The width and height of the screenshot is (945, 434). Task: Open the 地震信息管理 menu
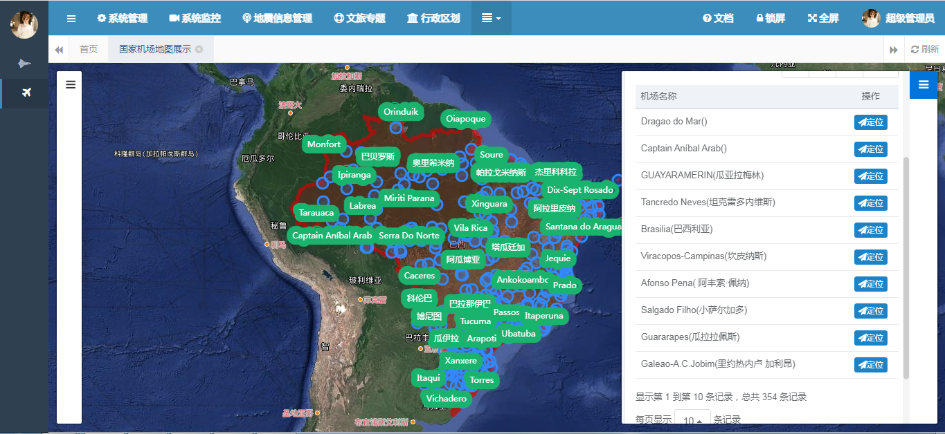pos(278,19)
